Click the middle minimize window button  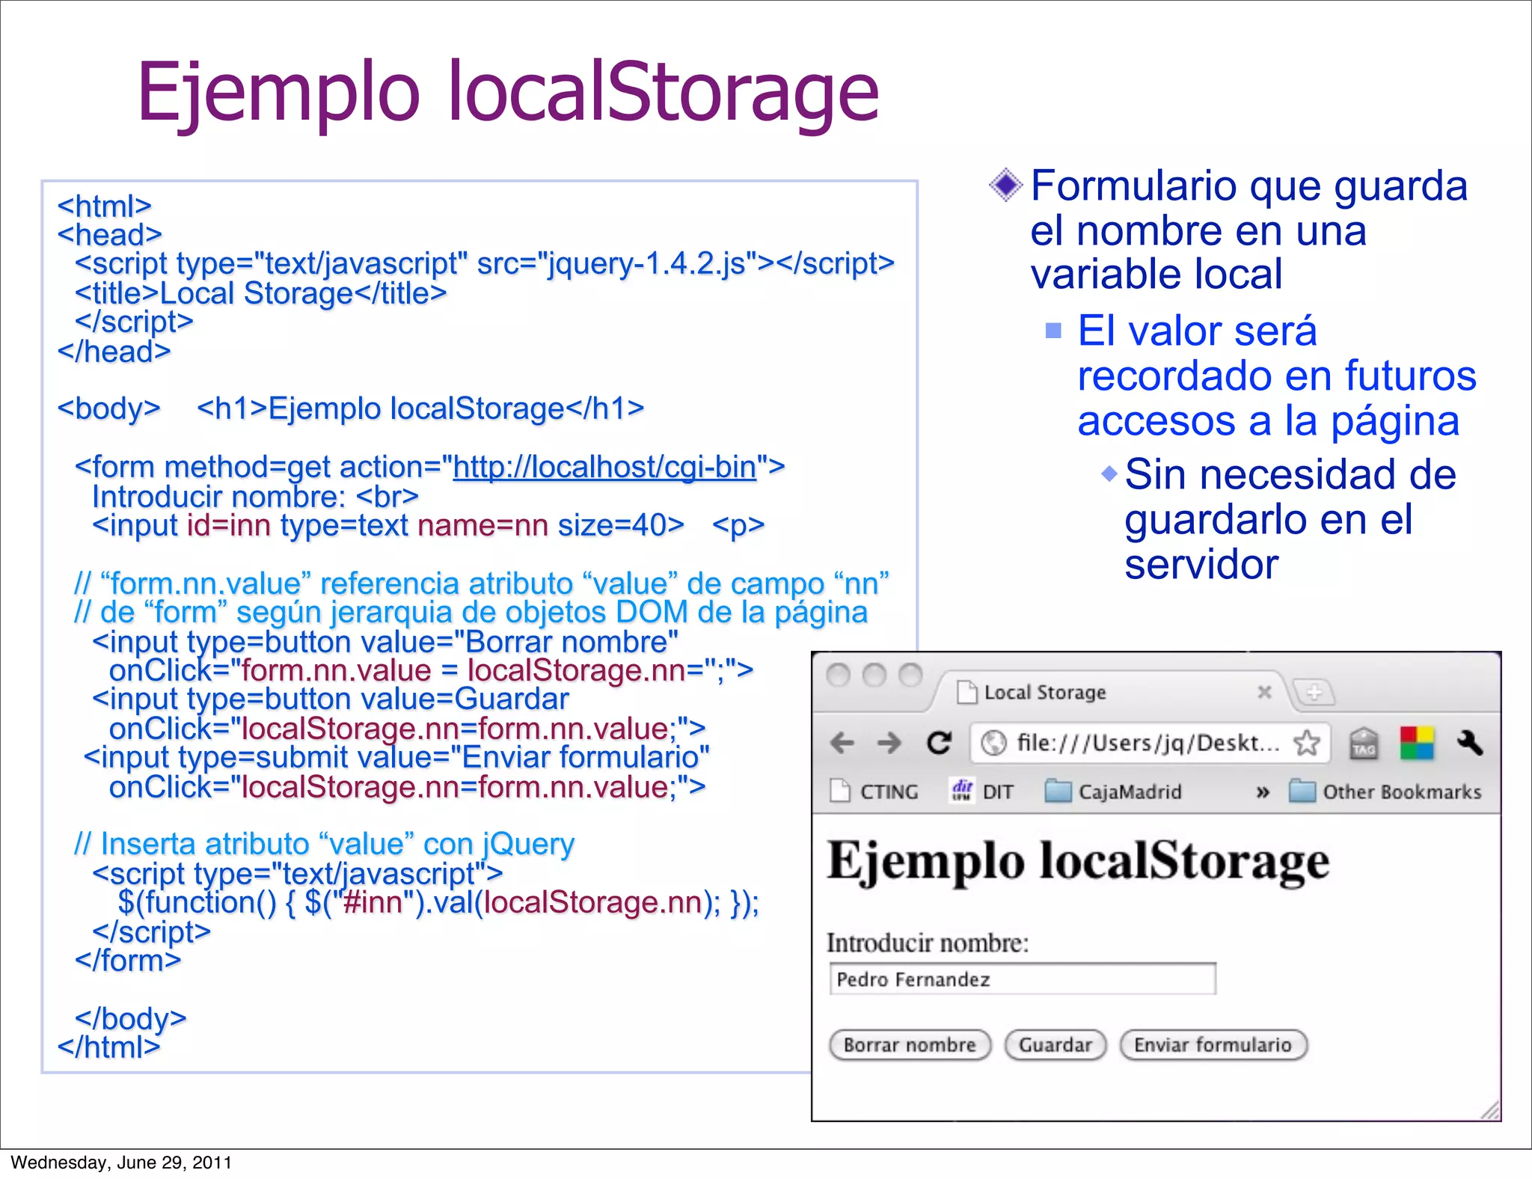pyautogui.click(x=874, y=676)
